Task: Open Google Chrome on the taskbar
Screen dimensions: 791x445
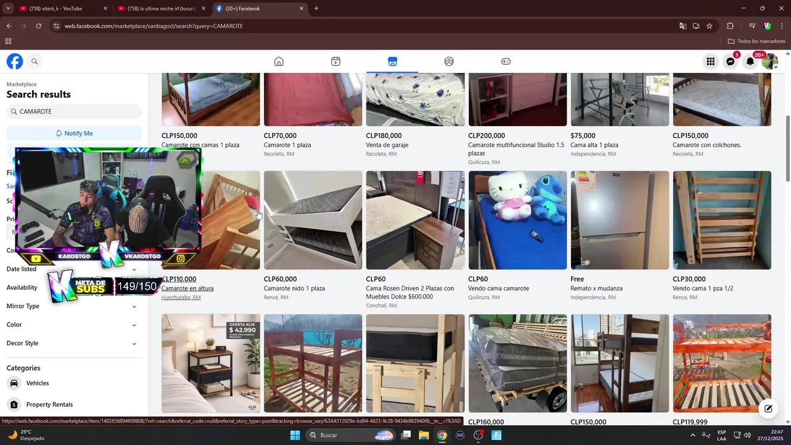Action: [x=442, y=435]
